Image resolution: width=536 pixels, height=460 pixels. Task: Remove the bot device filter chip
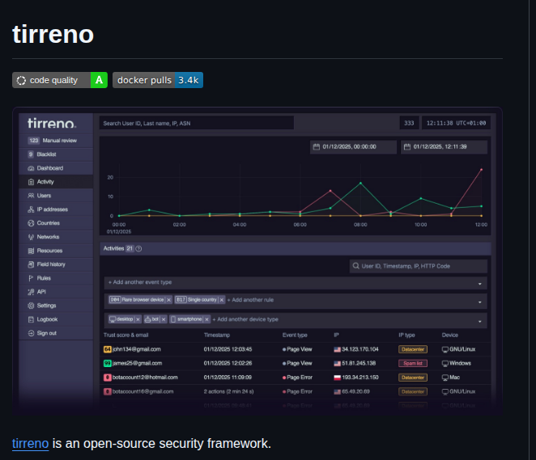point(164,319)
